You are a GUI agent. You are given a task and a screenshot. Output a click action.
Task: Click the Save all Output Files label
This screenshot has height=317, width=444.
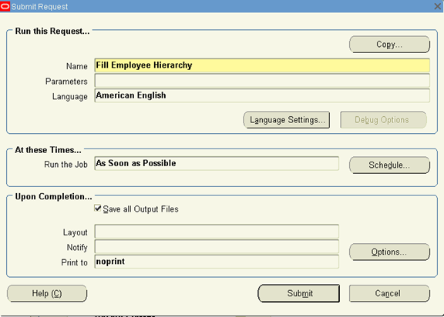point(141,209)
